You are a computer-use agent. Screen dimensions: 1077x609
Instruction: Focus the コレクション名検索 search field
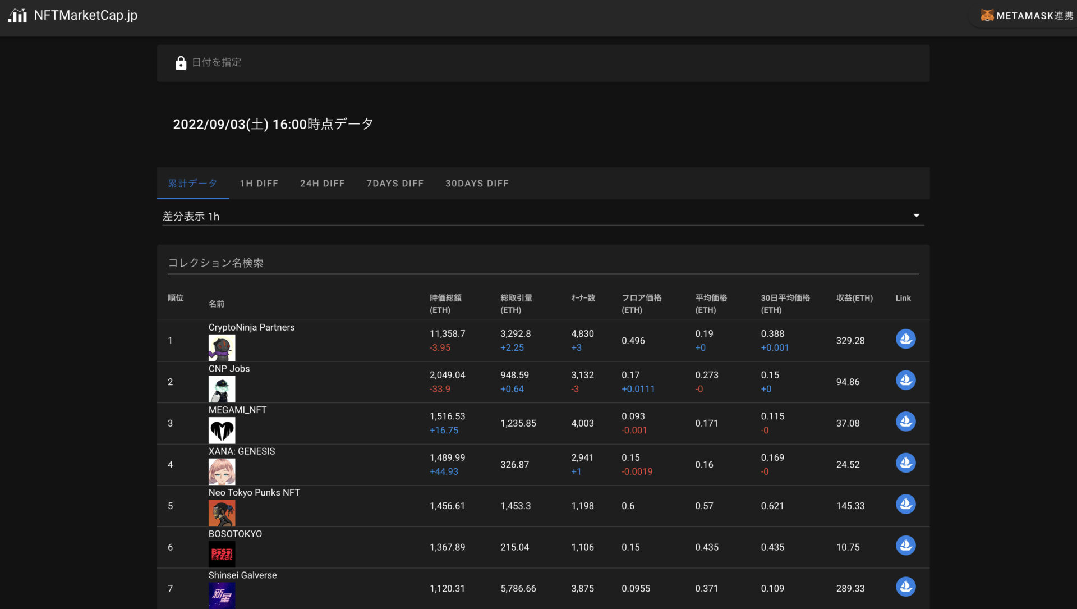(x=543, y=263)
